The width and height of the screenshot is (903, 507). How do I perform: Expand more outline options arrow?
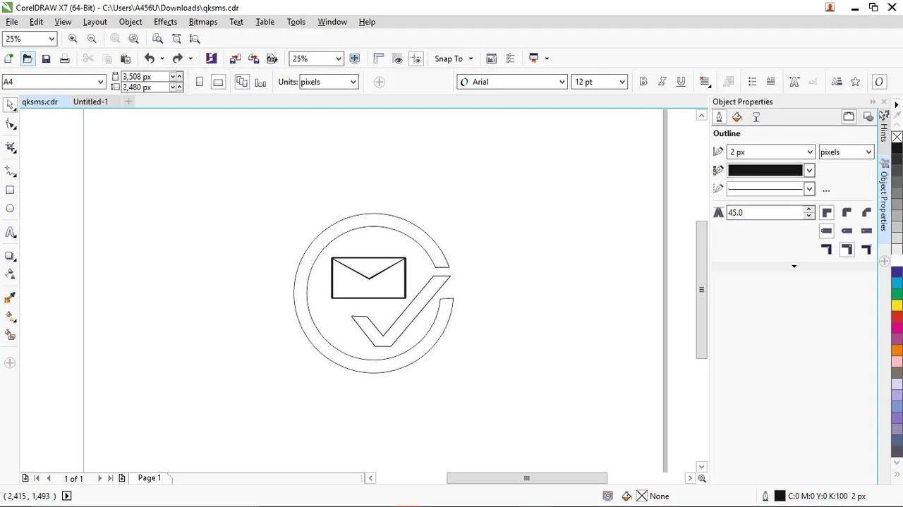click(x=794, y=267)
